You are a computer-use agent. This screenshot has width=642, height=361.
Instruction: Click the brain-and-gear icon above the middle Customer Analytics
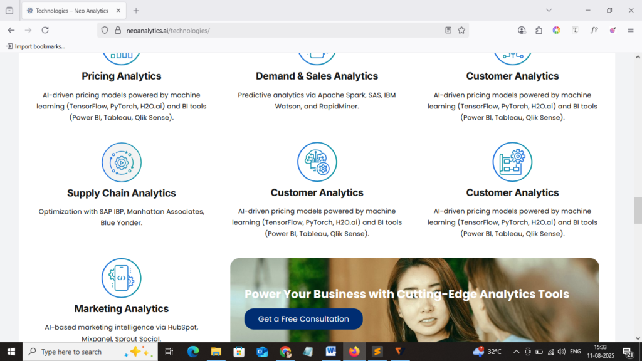pyautogui.click(x=317, y=162)
